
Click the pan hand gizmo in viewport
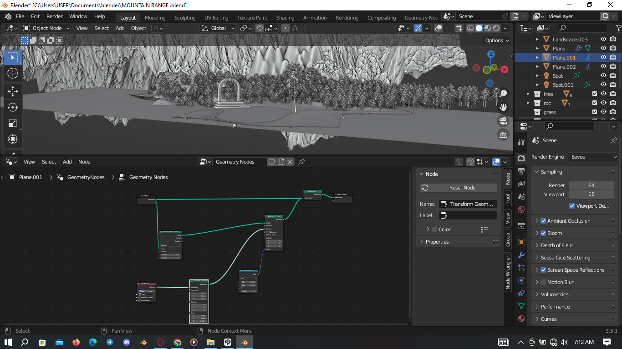(503, 107)
